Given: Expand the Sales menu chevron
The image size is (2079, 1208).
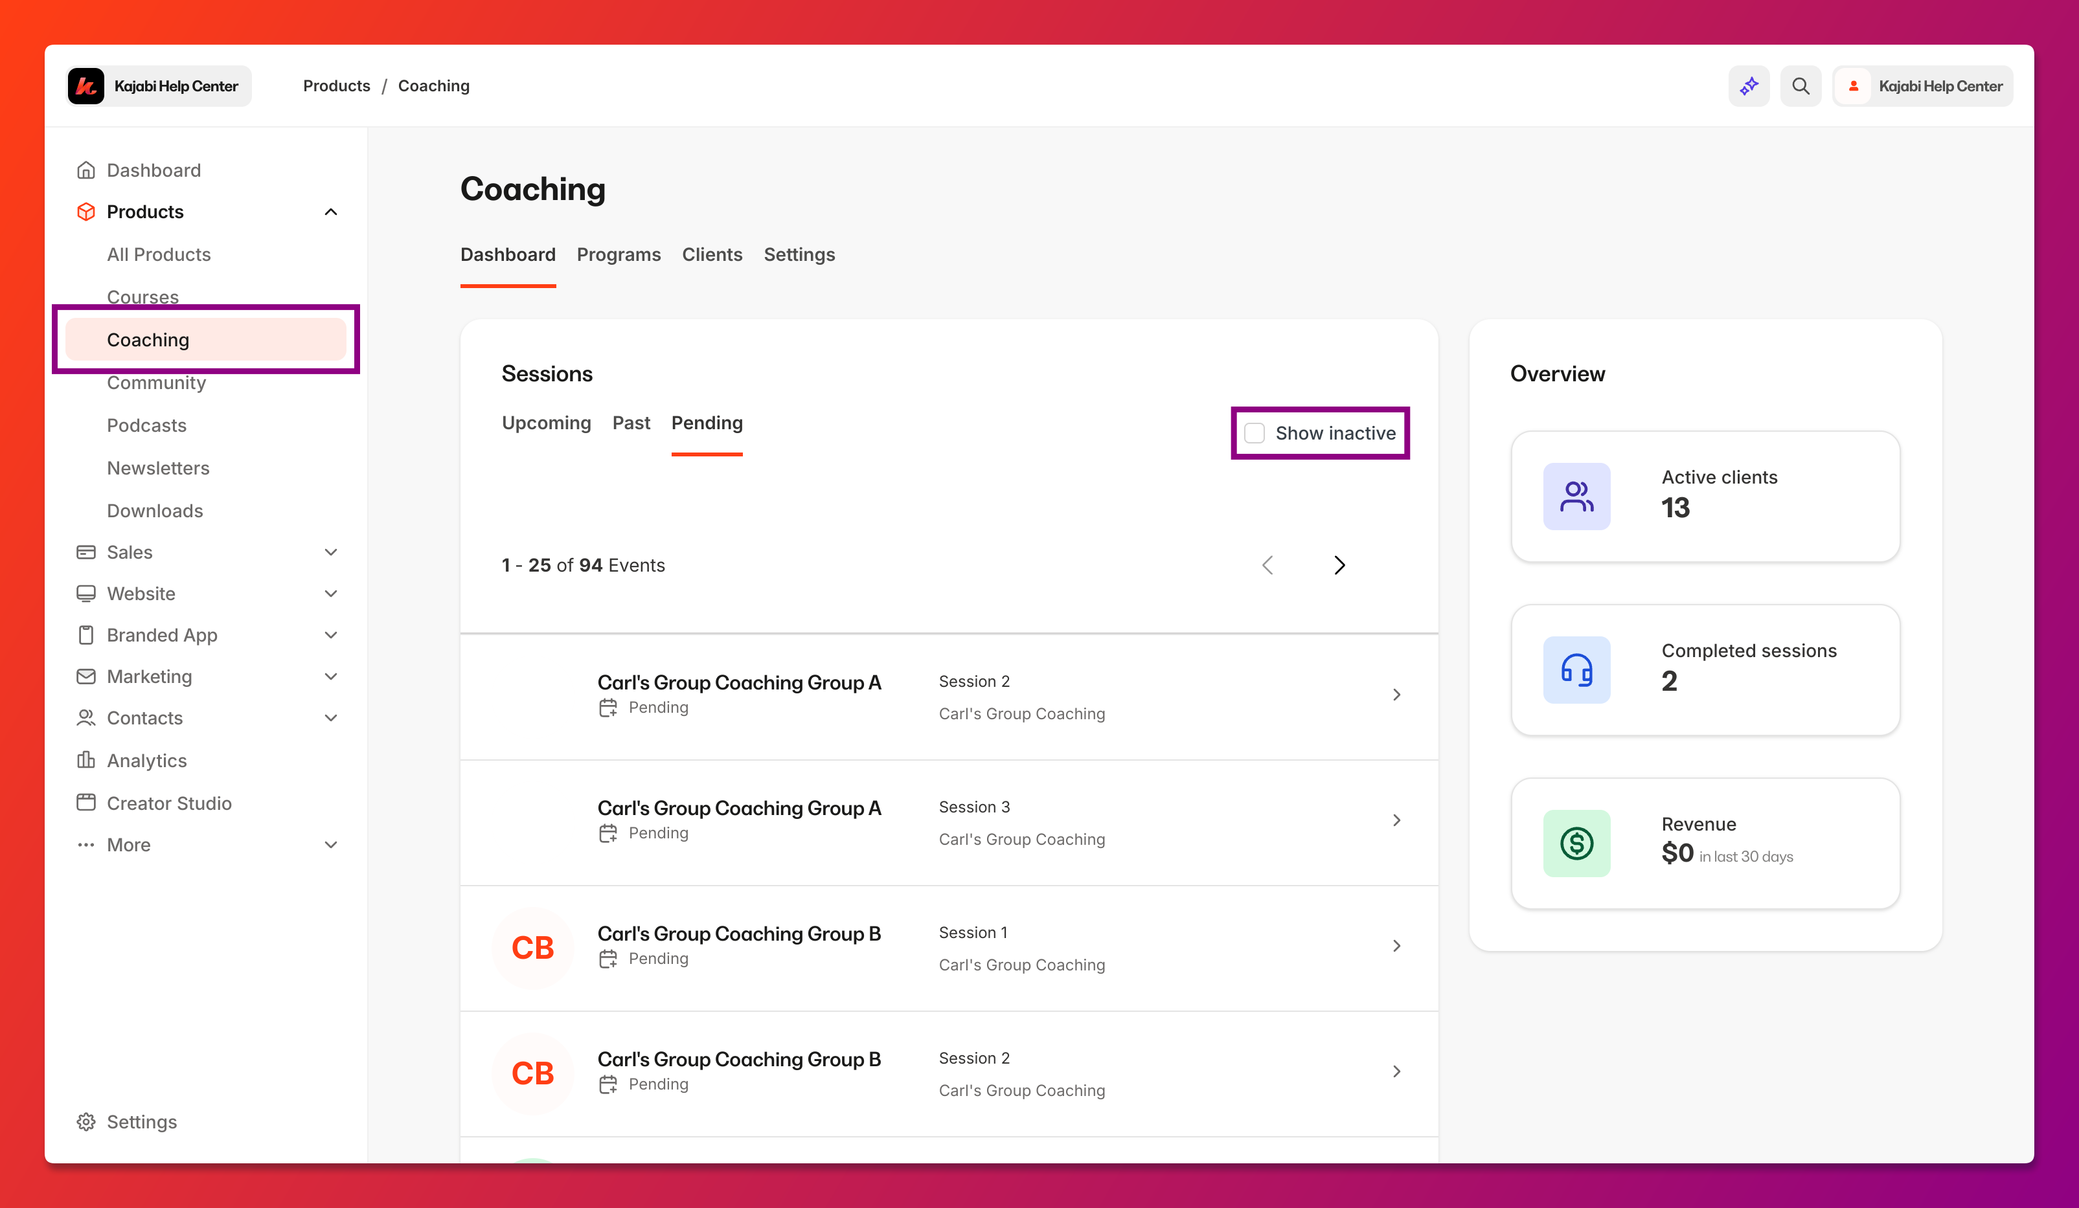Looking at the screenshot, I should coord(331,552).
